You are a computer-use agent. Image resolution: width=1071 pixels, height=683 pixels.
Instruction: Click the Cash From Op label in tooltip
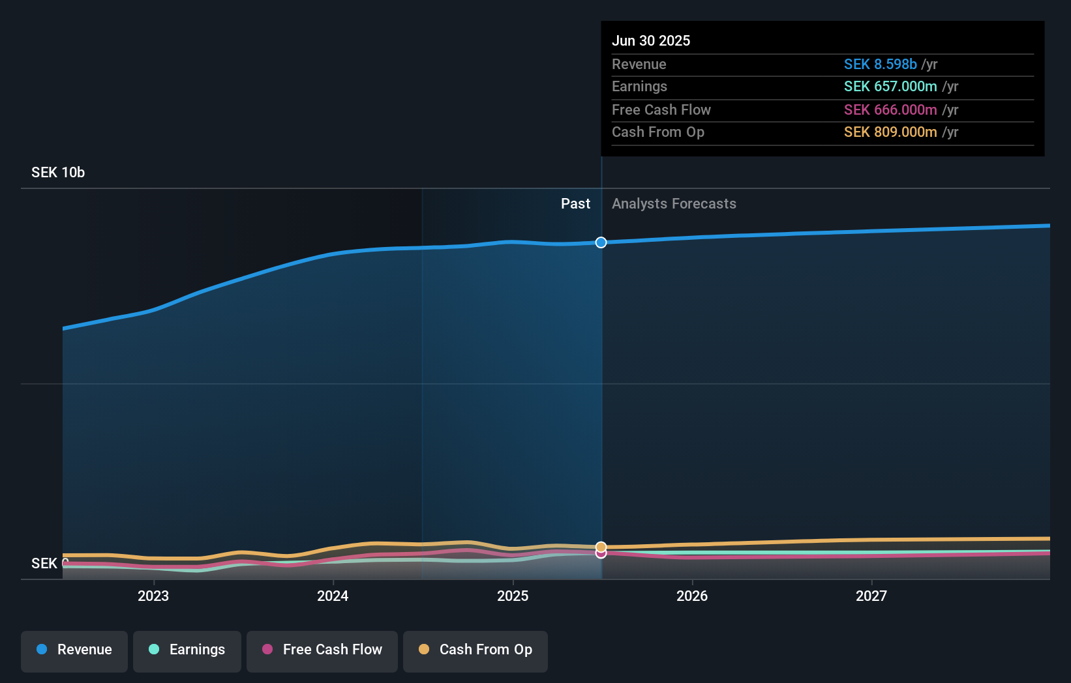(x=658, y=132)
